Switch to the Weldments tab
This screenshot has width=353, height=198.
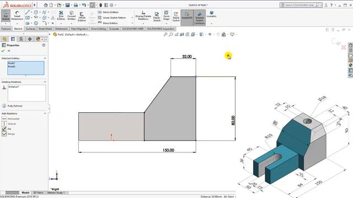point(61,29)
